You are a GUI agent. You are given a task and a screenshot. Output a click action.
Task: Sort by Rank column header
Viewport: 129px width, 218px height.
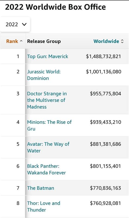[x=12, y=41]
